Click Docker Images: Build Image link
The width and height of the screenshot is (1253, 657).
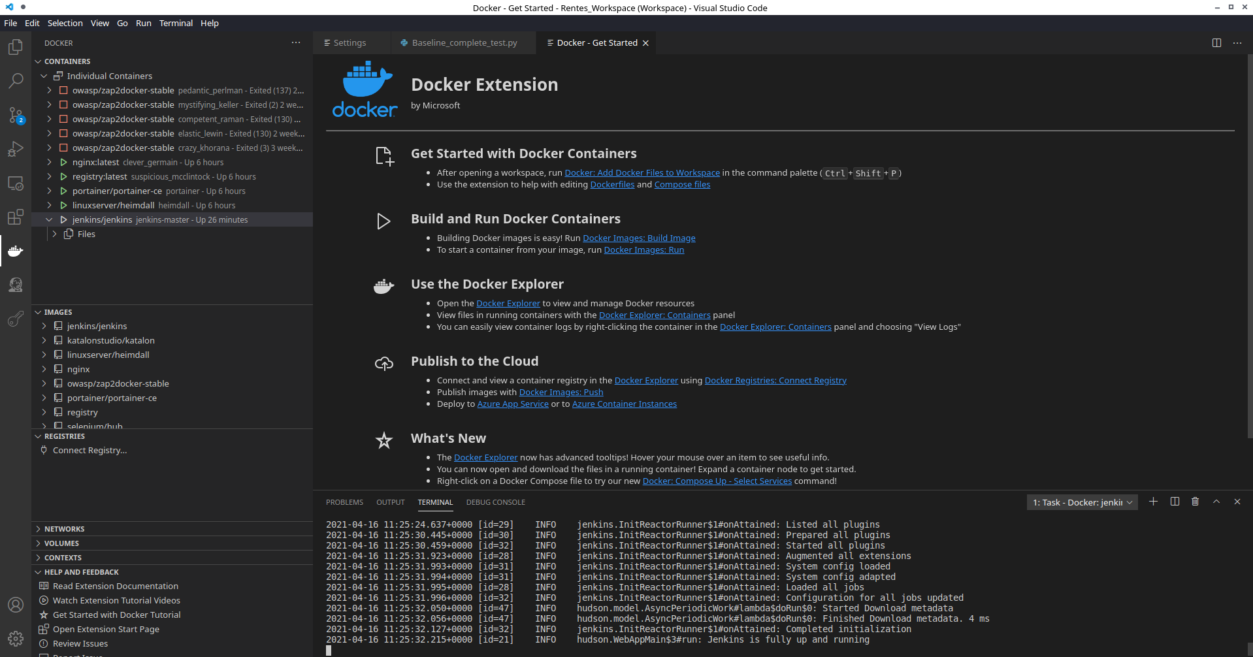(639, 238)
